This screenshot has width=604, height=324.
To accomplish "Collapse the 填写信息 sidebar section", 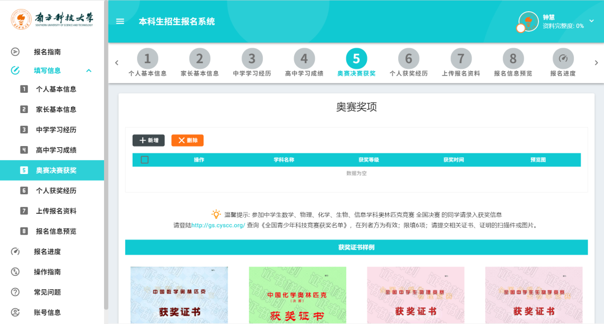I will (x=89, y=71).
